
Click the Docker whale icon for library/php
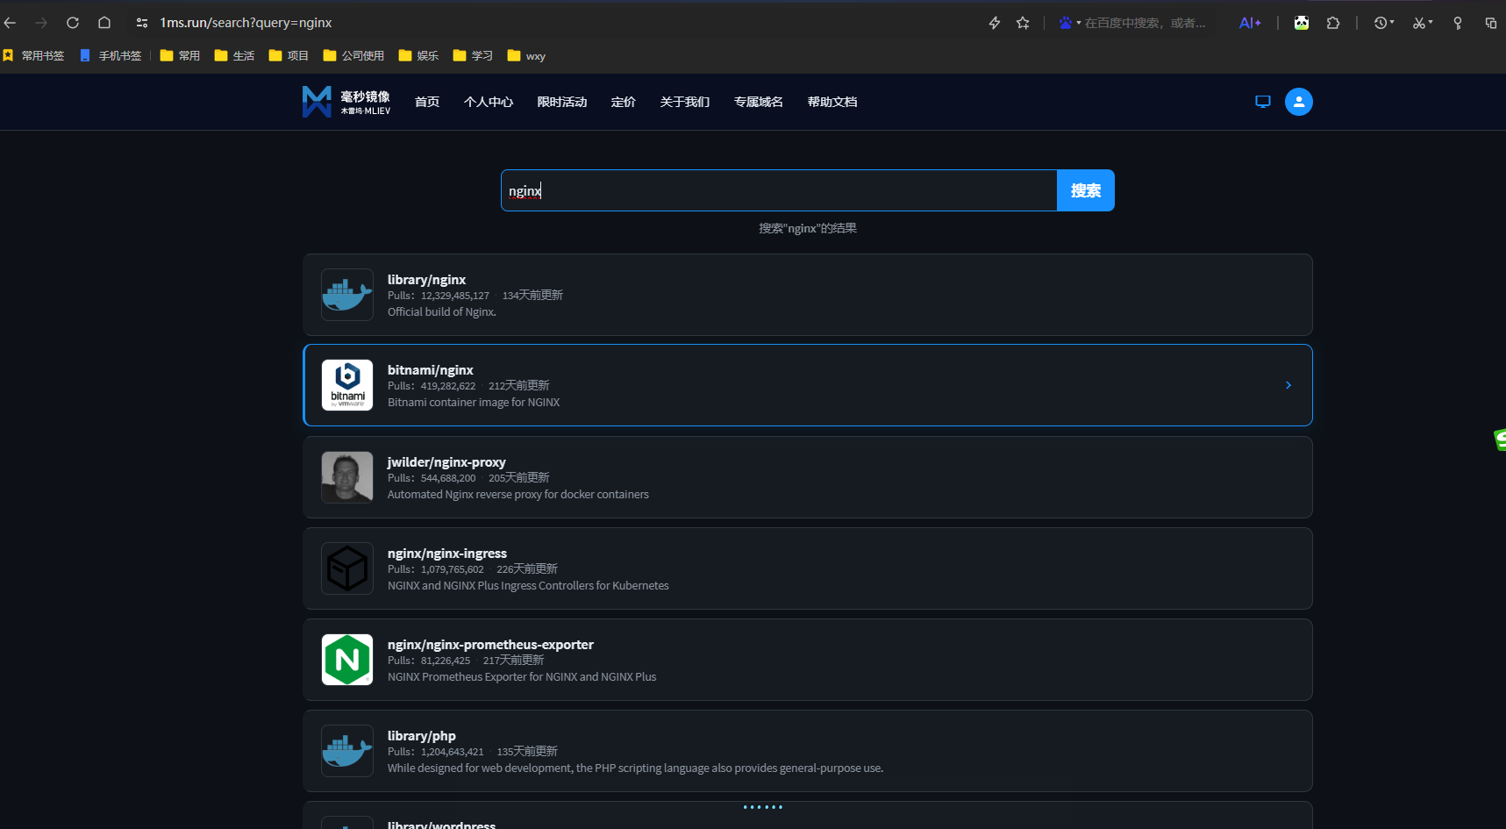tap(347, 751)
